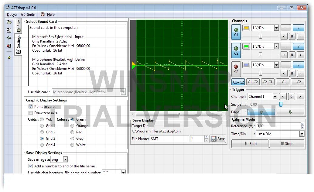Select Grid 1 radio button
Image resolution: width=314 pixels, height=192 pixels.
[42, 126]
